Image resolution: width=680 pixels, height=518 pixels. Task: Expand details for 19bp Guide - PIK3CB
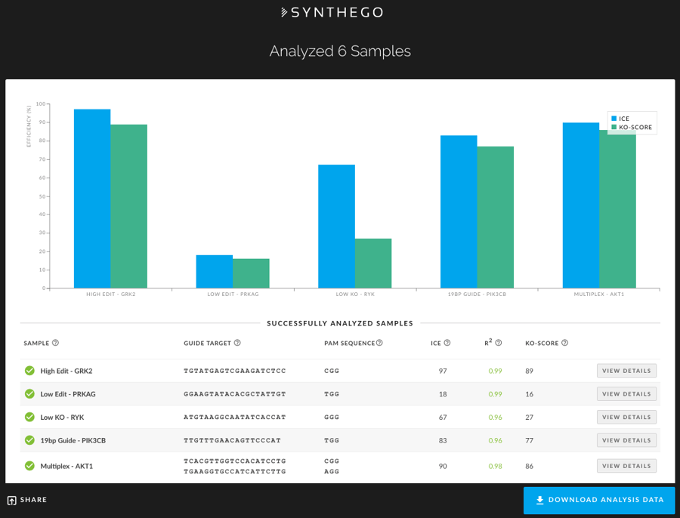coord(626,439)
